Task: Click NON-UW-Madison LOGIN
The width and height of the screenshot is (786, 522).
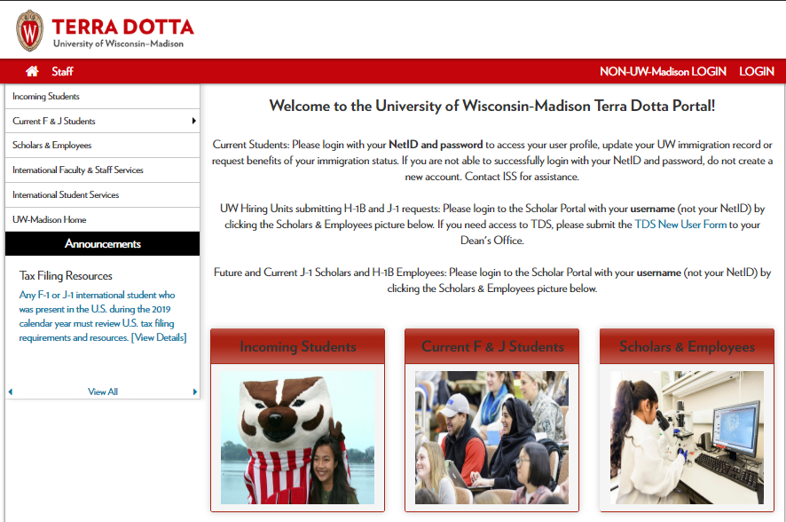Action: (663, 72)
